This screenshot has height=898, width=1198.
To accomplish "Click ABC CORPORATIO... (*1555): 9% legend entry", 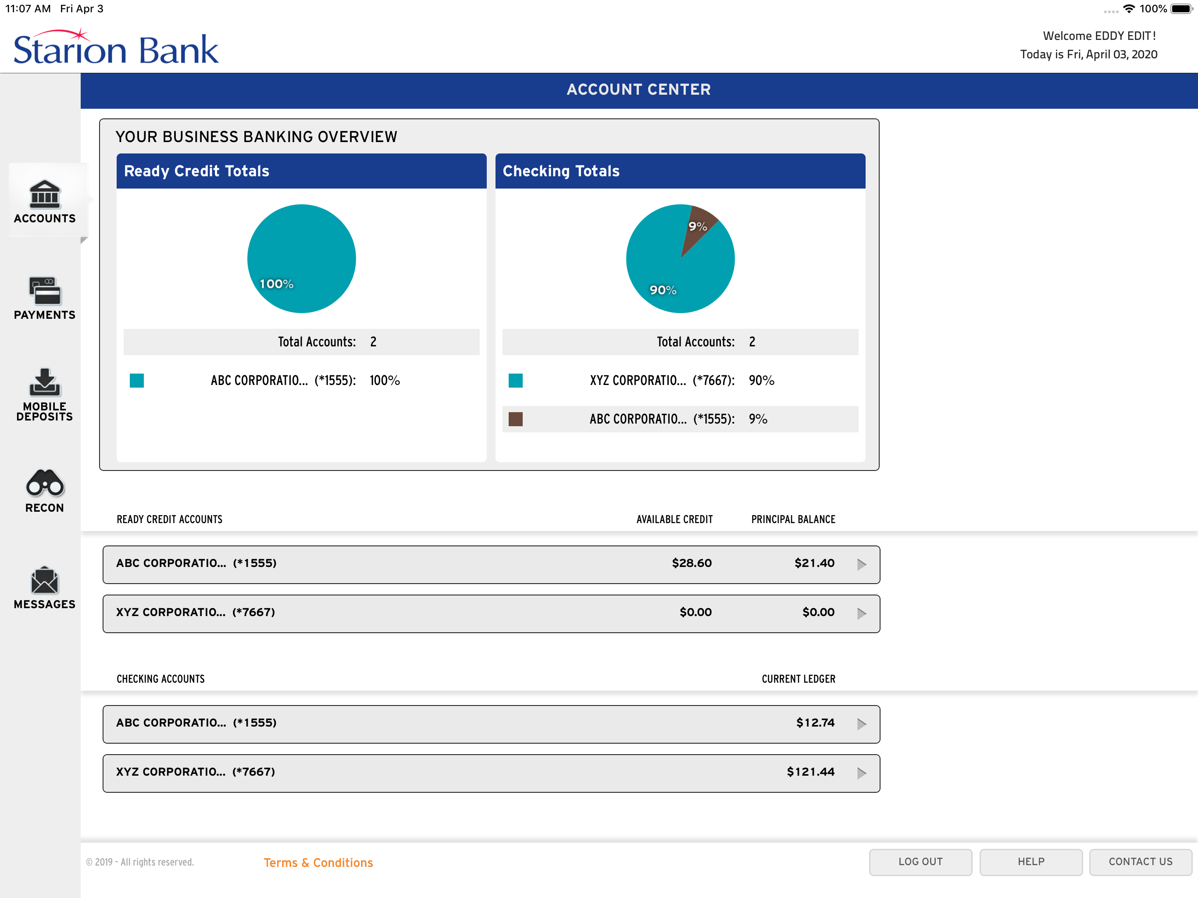I will 680,419.
